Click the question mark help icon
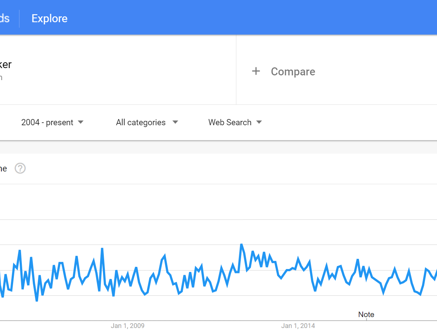The width and height of the screenshot is (437, 332). pos(20,169)
